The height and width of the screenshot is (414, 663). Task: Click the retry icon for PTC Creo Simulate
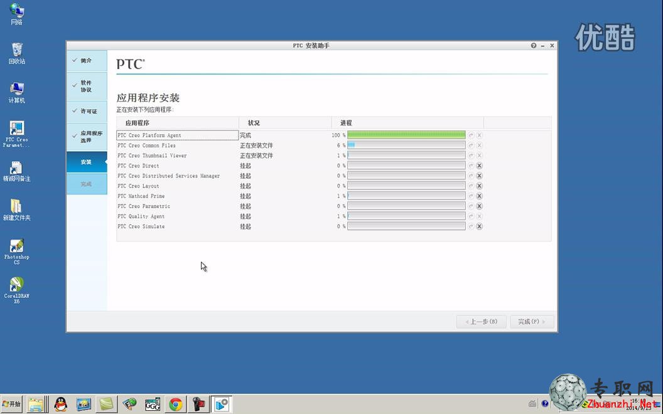click(471, 226)
